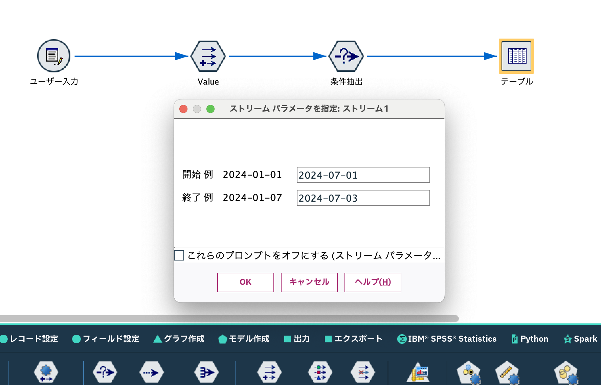Open help via the ヘルプ(H) button
The width and height of the screenshot is (601, 385).
point(372,282)
